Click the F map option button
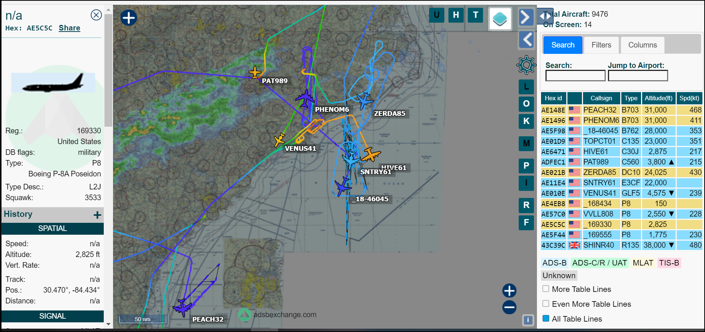The height and width of the screenshot is (332, 705). point(526,222)
